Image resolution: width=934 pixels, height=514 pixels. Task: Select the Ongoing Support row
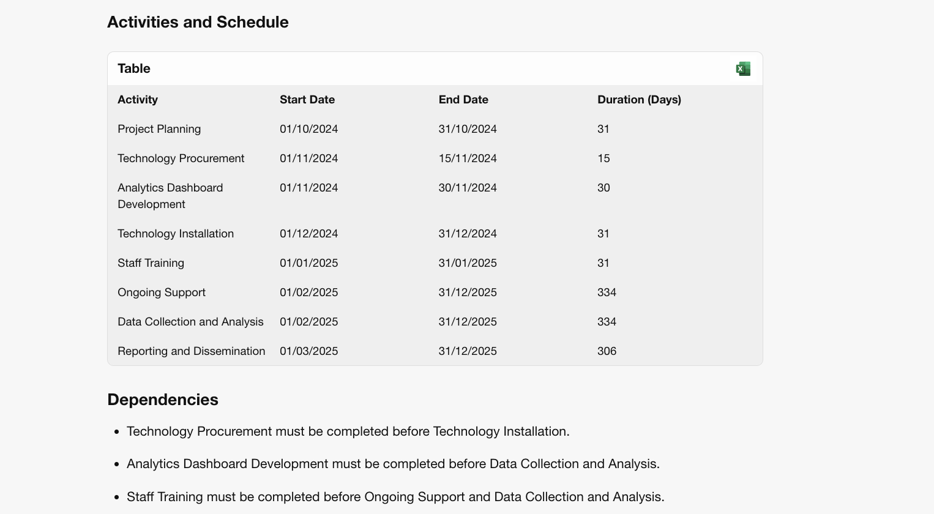[x=162, y=292]
